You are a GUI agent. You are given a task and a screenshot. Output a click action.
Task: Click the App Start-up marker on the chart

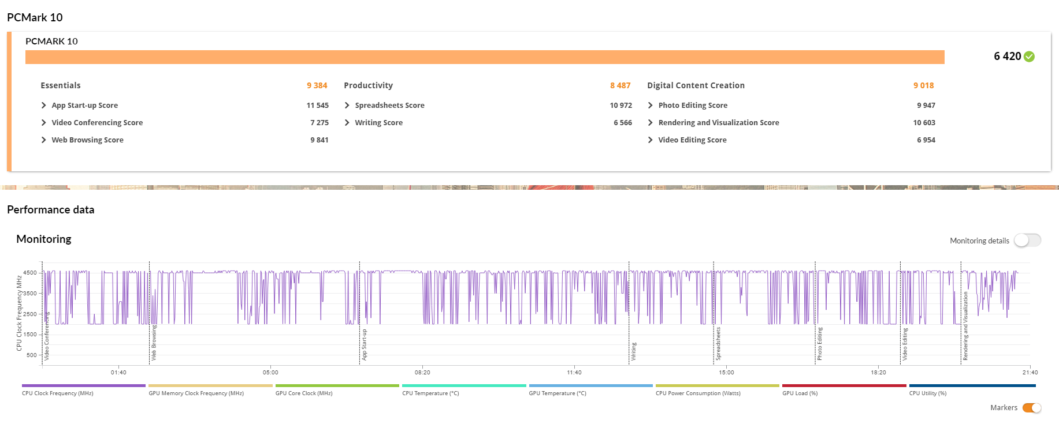[x=364, y=345]
